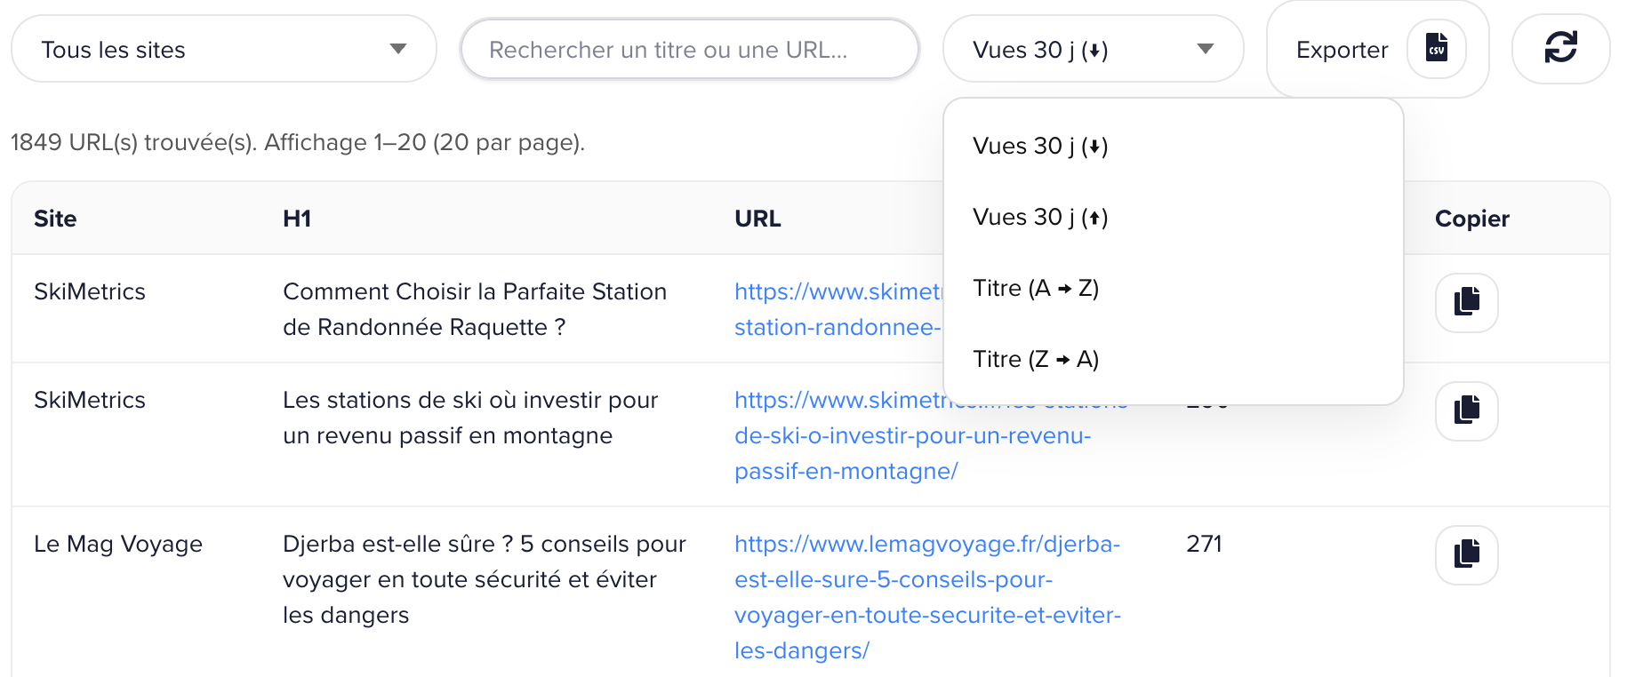1627x677 pixels.
Task: Click the refresh icon button
Action: coord(1560,47)
